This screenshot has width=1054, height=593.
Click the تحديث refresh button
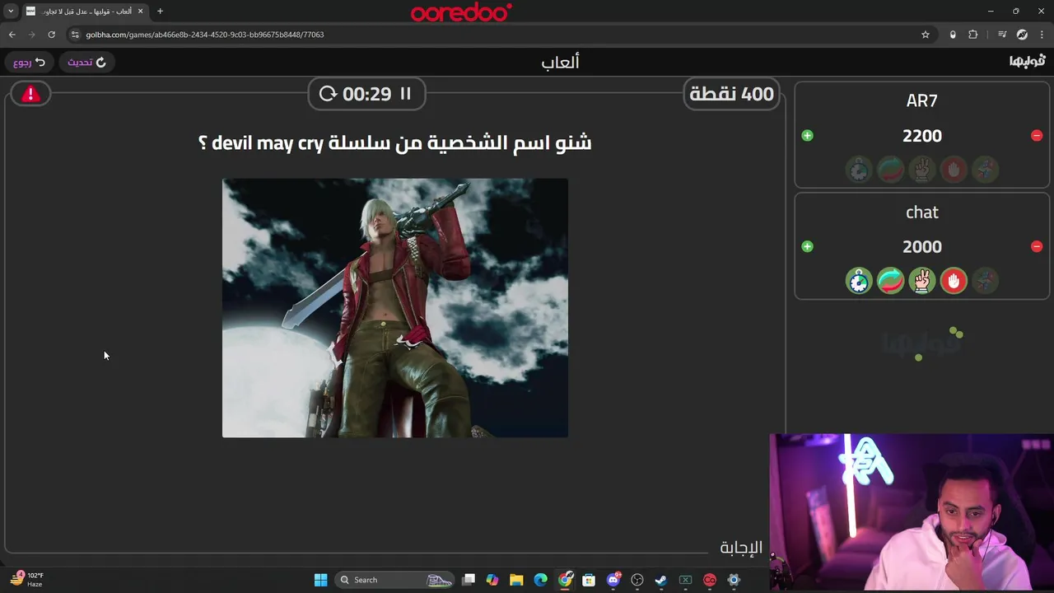pos(86,63)
